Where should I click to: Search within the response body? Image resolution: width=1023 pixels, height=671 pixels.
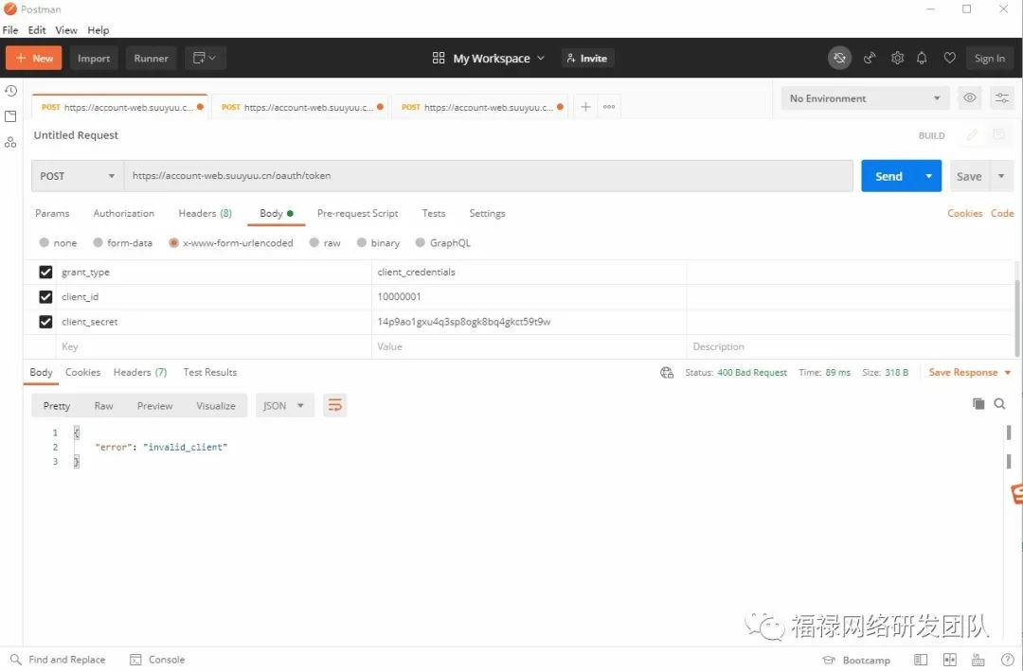coord(999,404)
